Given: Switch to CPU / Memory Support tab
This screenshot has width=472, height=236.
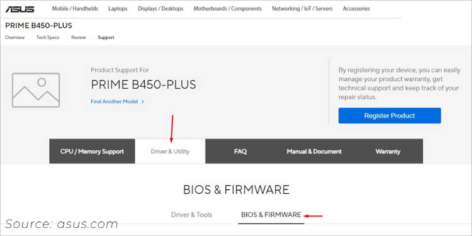Looking at the screenshot, I should tap(92, 151).
